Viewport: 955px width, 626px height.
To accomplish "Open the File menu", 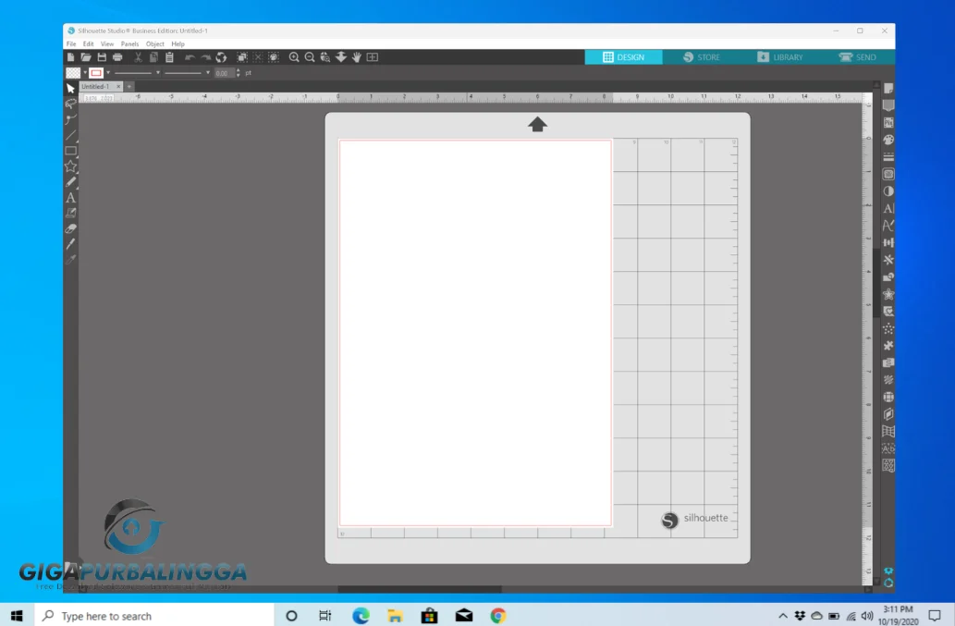I will pos(71,43).
